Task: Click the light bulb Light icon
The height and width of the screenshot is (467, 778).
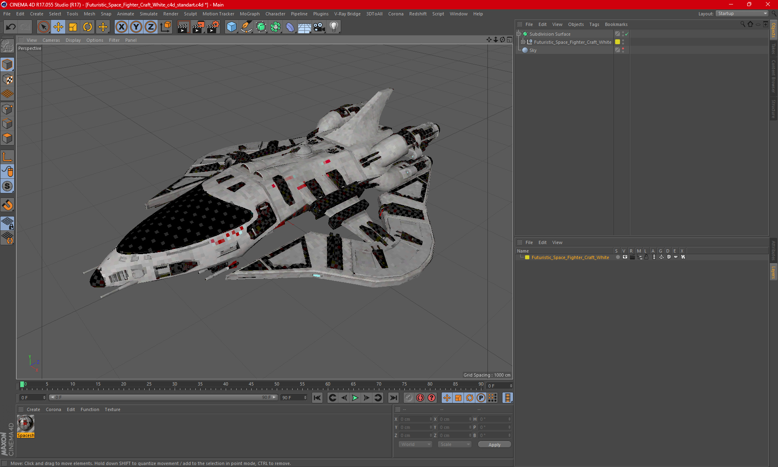Action: tap(333, 27)
